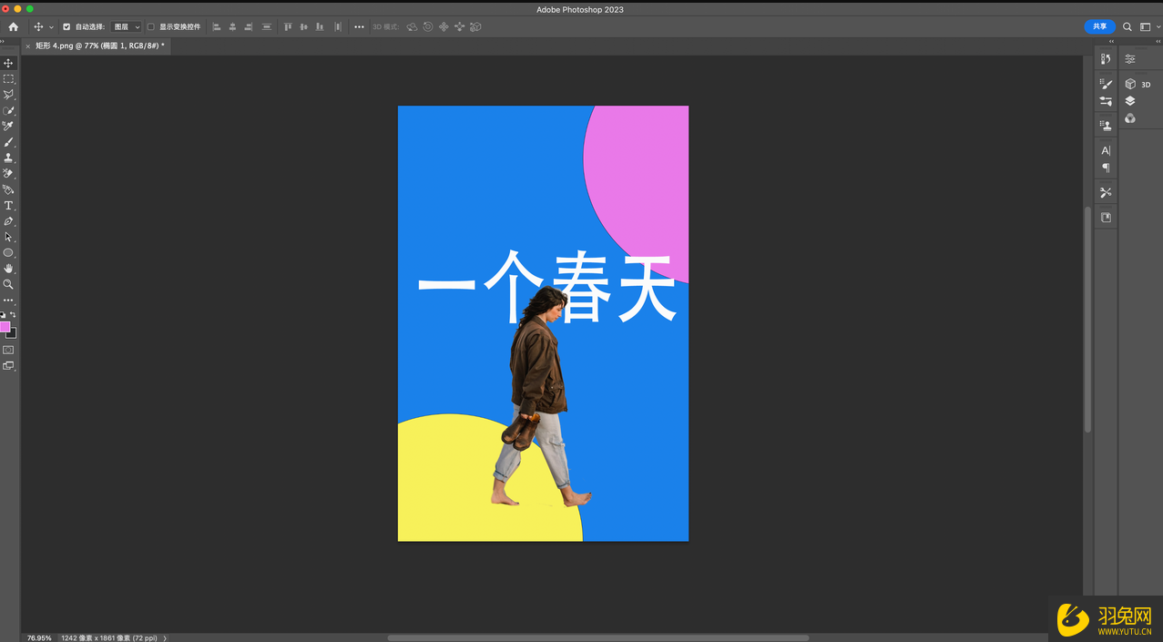The width and height of the screenshot is (1163, 642).
Task: Click the 76.95% zoom level field
Action: (39, 638)
